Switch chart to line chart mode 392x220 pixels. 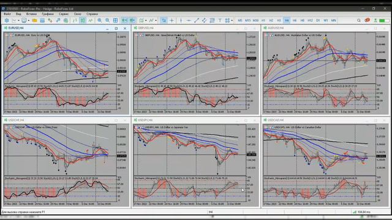90,20
